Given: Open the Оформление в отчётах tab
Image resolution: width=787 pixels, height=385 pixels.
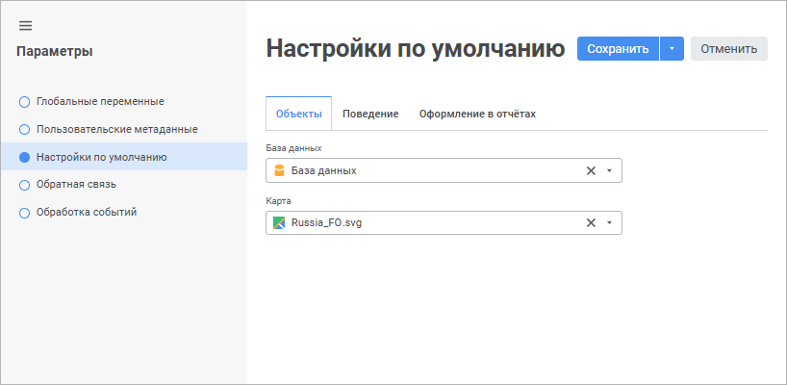Looking at the screenshot, I should pyautogui.click(x=477, y=114).
